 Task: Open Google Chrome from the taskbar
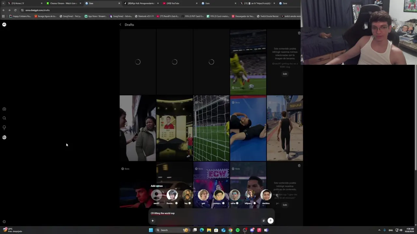230,230
